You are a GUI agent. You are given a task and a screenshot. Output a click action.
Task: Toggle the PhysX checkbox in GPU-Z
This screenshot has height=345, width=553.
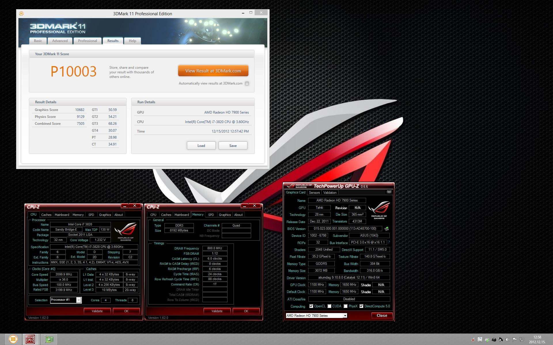(x=345, y=306)
